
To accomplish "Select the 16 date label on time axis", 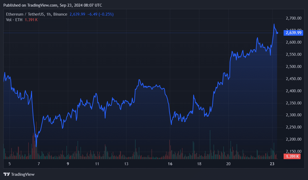I will (x=170, y=164).
